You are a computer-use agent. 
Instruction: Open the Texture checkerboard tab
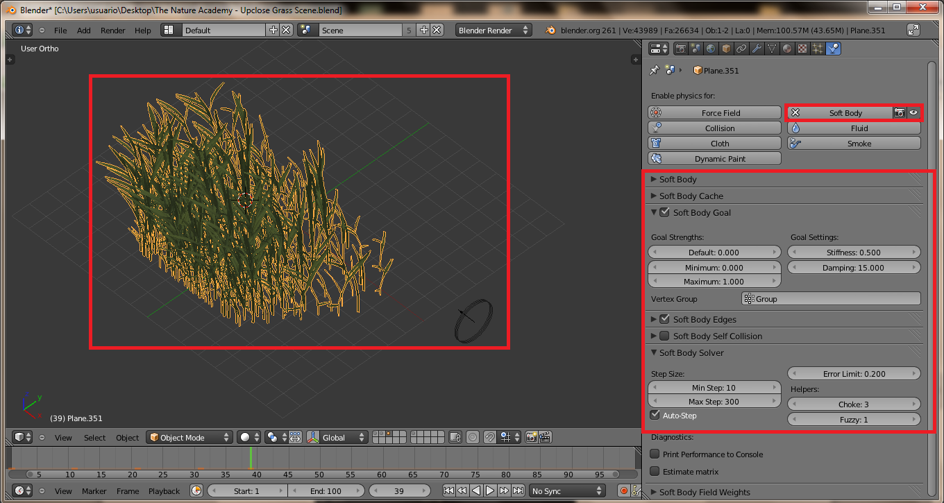802,49
